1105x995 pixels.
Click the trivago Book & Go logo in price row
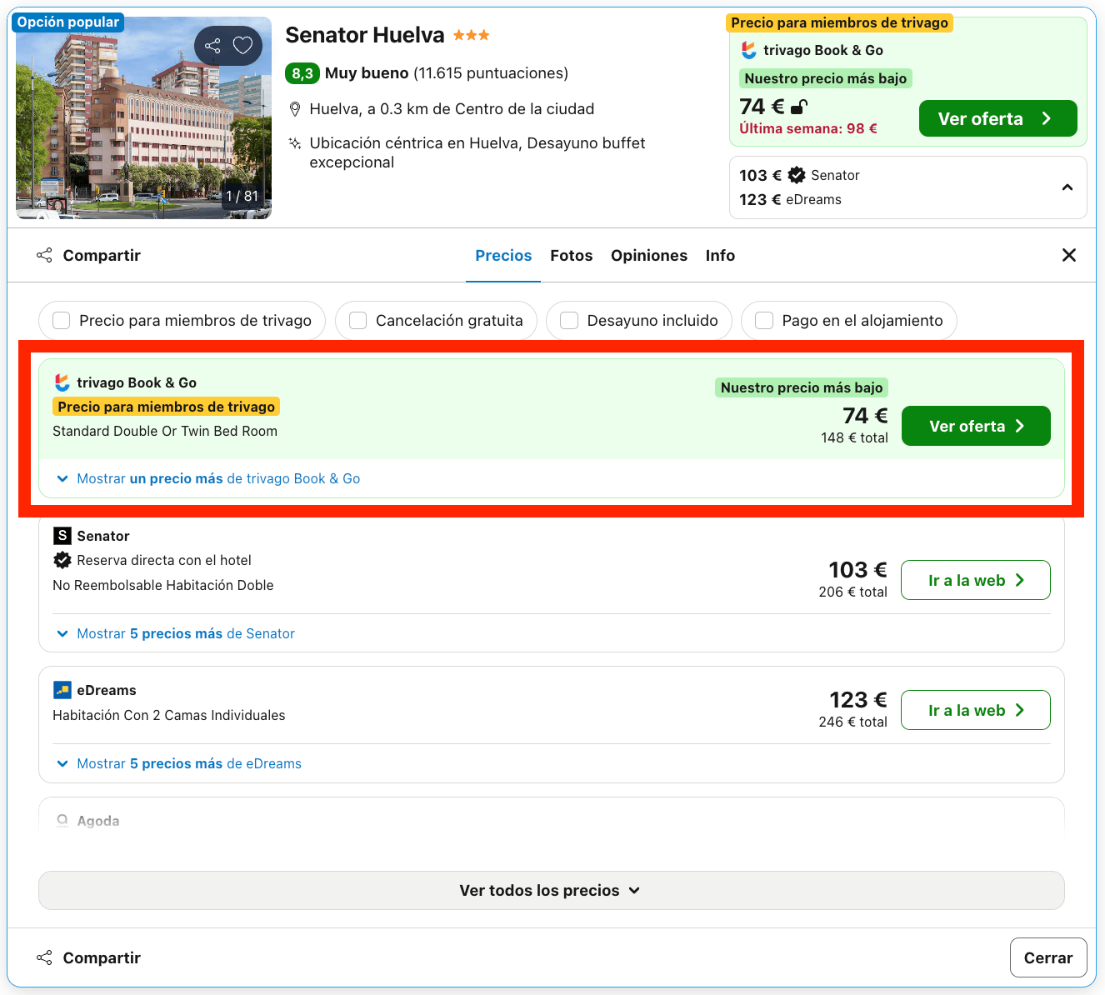pyautogui.click(x=62, y=382)
